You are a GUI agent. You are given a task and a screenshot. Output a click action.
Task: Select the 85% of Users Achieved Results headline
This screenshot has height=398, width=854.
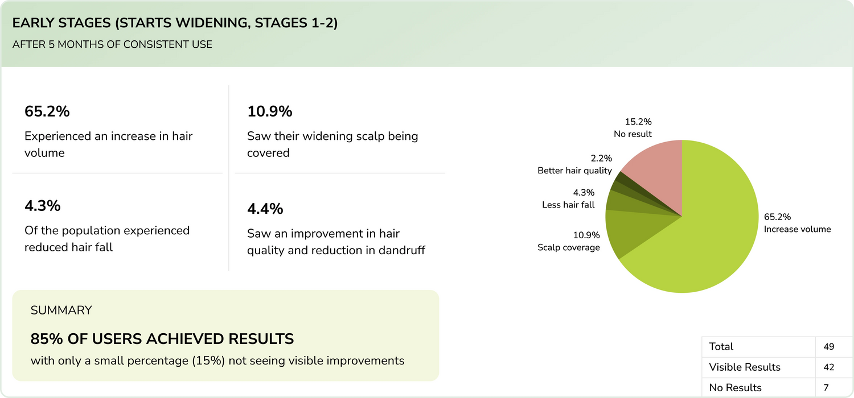[x=162, y=339]
